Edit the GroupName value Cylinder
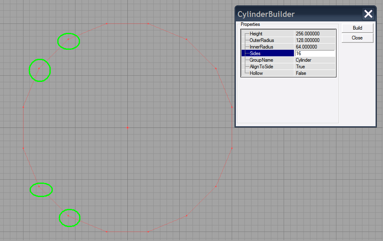The height and width of the screenshot is (241, 383). pyautogui.click(x=315, y=60)
